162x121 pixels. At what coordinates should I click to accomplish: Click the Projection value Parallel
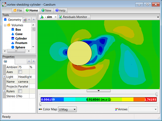[x=23, y=86]
